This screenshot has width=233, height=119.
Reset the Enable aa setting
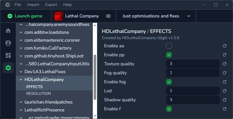coord(225,46)
